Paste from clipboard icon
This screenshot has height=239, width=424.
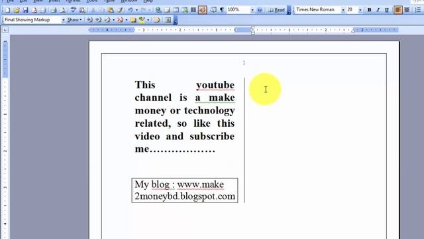[x=111, y=11]
